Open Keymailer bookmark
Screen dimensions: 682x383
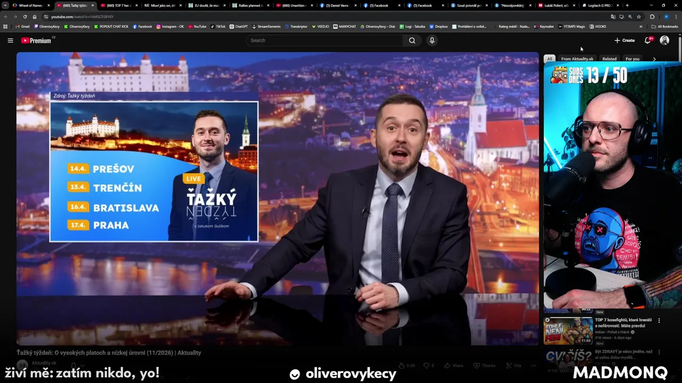544,27
